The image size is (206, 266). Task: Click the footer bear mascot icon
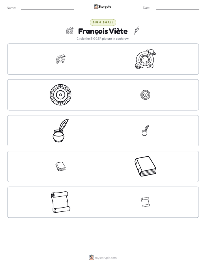click(x=91, y=258)
